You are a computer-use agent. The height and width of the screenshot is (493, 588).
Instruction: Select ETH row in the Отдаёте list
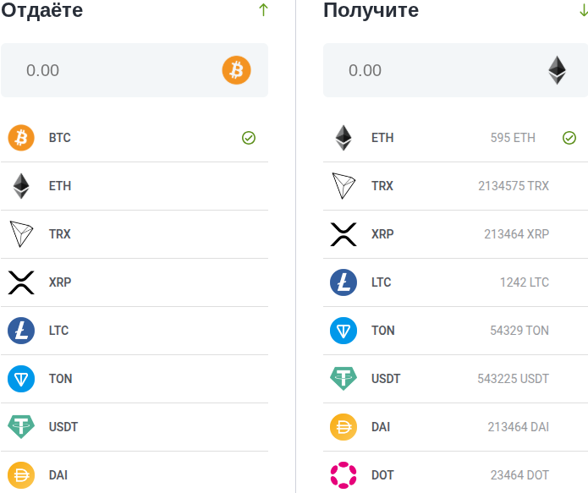tap(135, 186)
